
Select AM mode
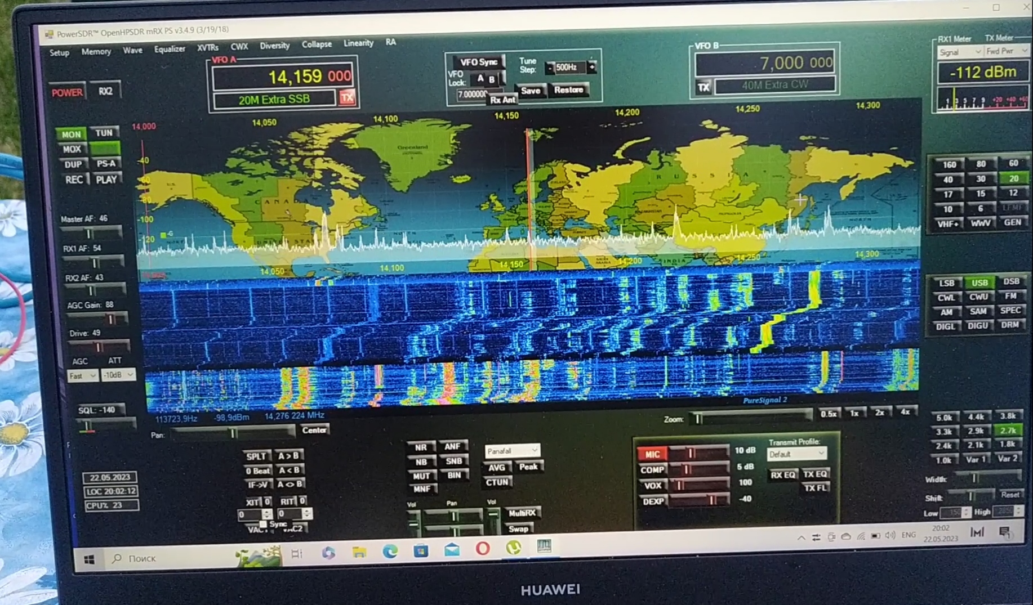[x=946, y=312]
